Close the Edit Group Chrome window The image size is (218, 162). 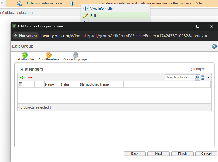(x=212, y=26)
